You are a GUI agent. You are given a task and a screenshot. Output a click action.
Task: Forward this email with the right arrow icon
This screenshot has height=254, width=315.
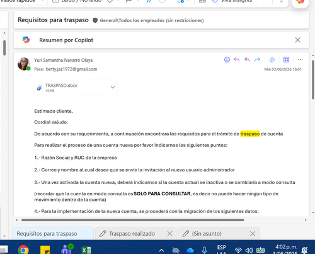click(257, 60)
